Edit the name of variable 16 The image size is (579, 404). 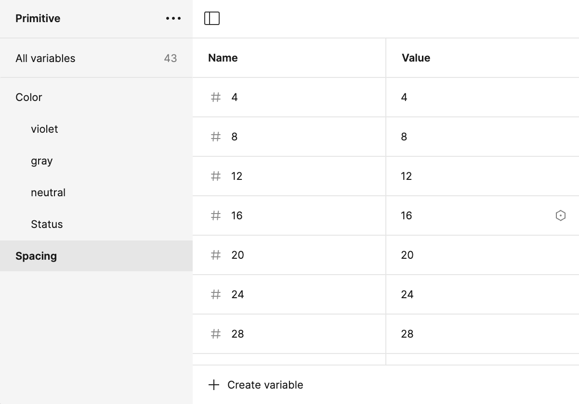pyautogui.click(x=237, y=215)
